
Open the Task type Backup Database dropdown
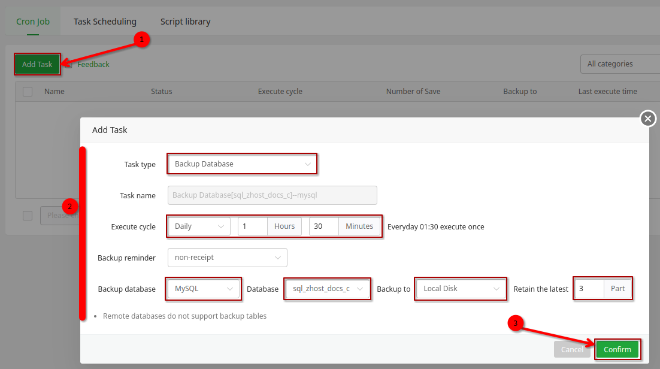pyautogui.click(x=242, y=164)
